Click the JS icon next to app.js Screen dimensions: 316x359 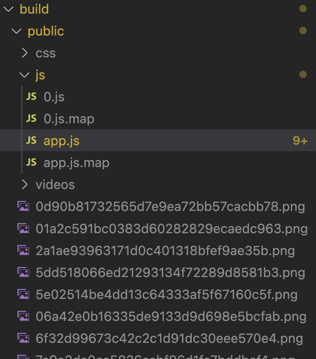tap(31, 140)
